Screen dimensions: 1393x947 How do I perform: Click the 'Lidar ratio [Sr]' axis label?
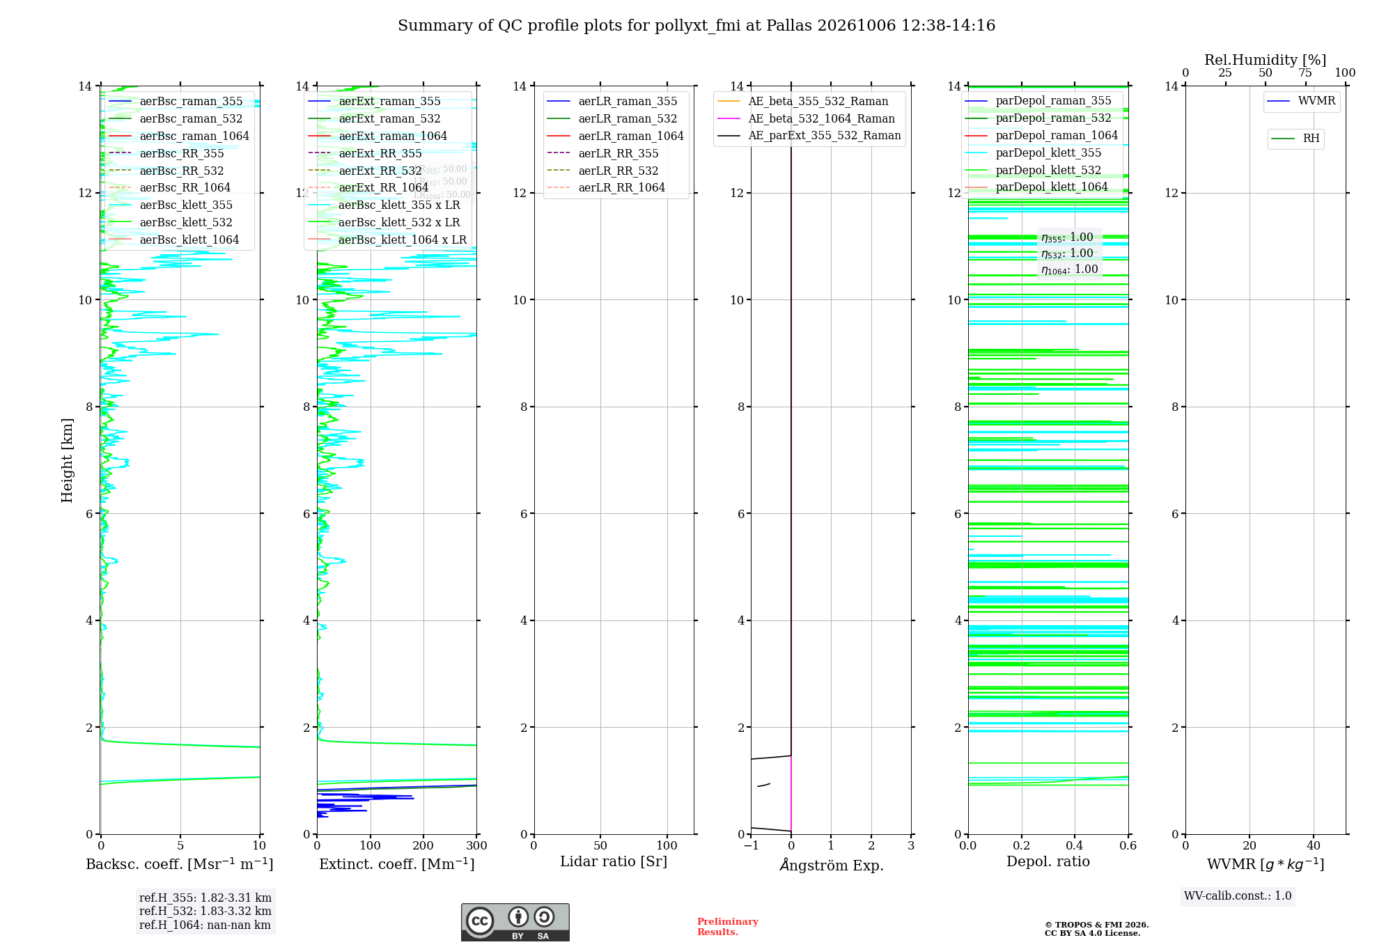[x=614, y=862]
